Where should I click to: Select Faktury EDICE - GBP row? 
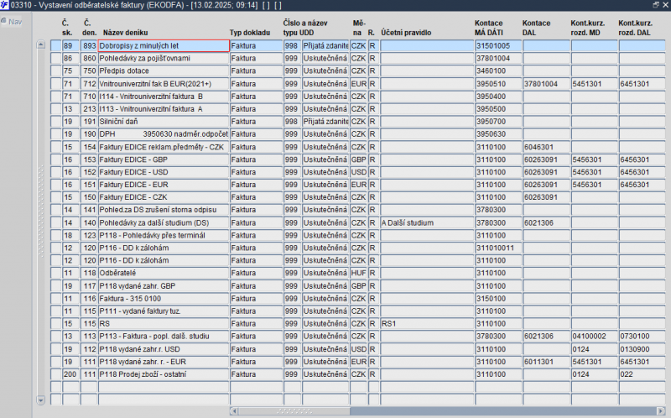[164, 159]
